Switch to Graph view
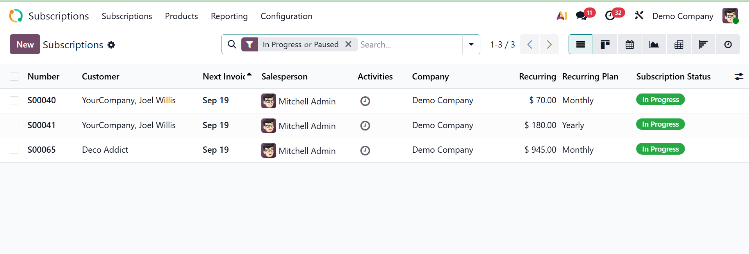Screen dimensions: 749x254 pyautogui.click(x=654, y=44)
